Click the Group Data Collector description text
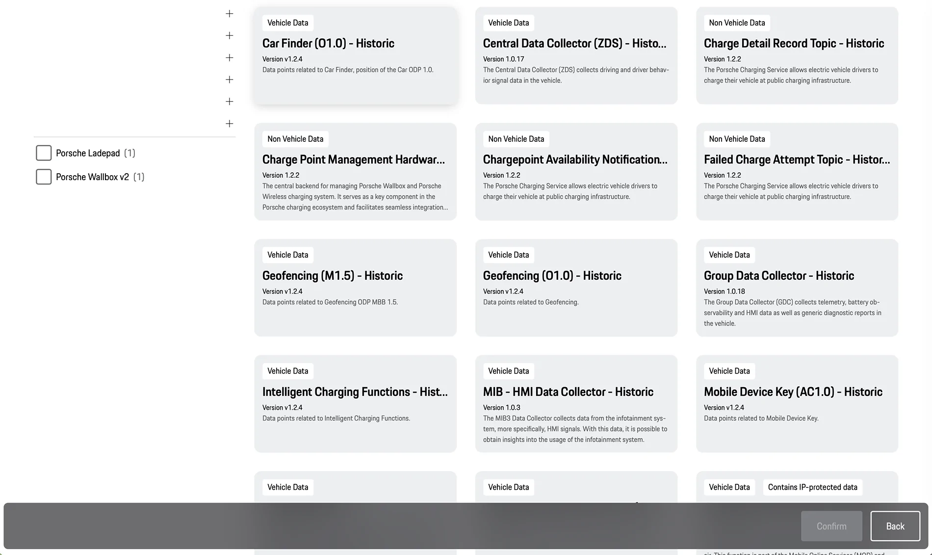Viewport: 932px width, 555px height. pyautogui.click(x=793, y=313)
